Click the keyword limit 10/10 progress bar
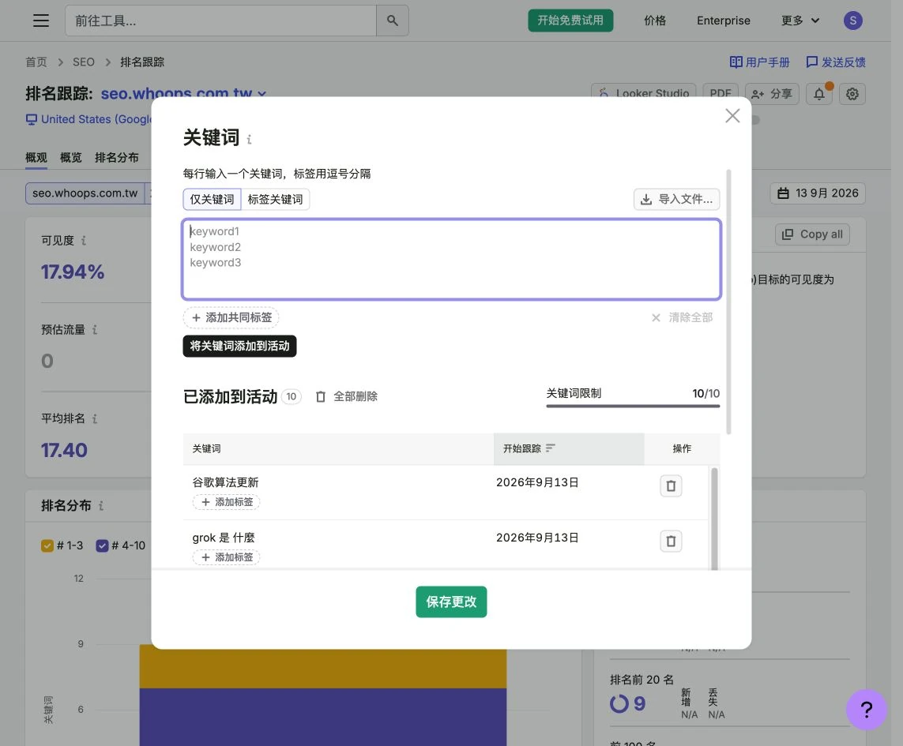This screenshot has height=746, width=903. point(633,406)
